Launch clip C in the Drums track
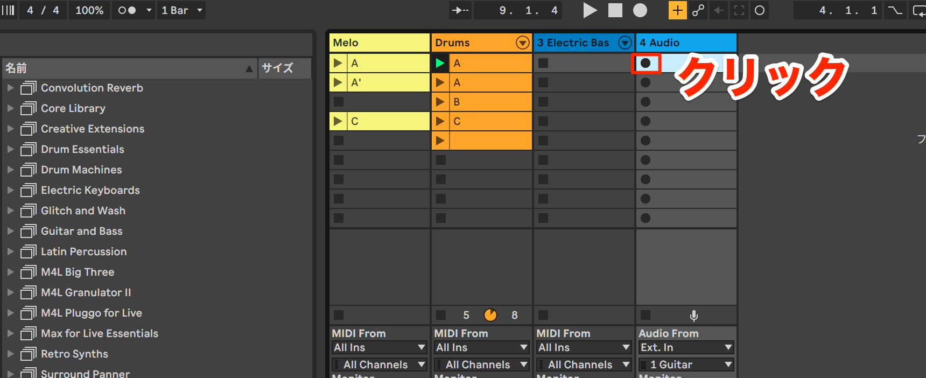This screenshot has height=378, width=926. click(440, 121)
